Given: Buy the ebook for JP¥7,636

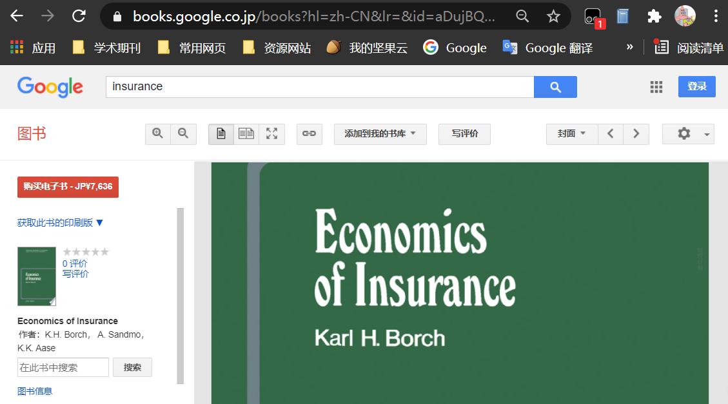Looking at the screenshot, I should 68,187.
